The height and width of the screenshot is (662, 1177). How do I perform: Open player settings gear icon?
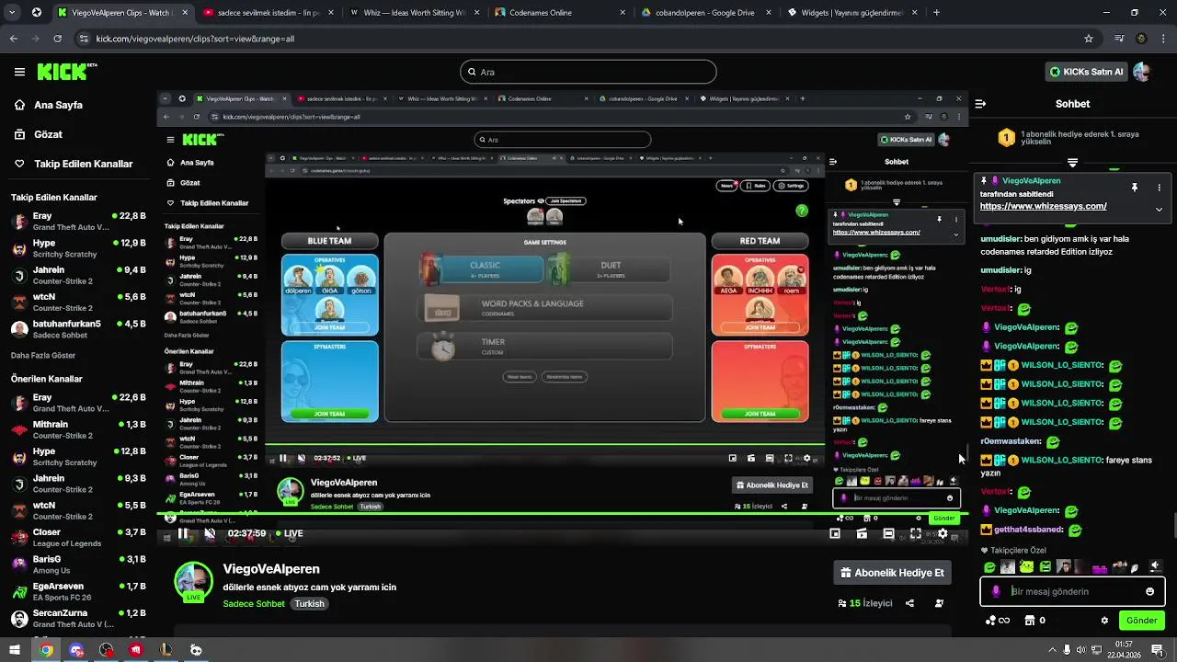[943, 533]
